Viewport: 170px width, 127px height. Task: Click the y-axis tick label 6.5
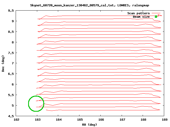pos(11,74)
